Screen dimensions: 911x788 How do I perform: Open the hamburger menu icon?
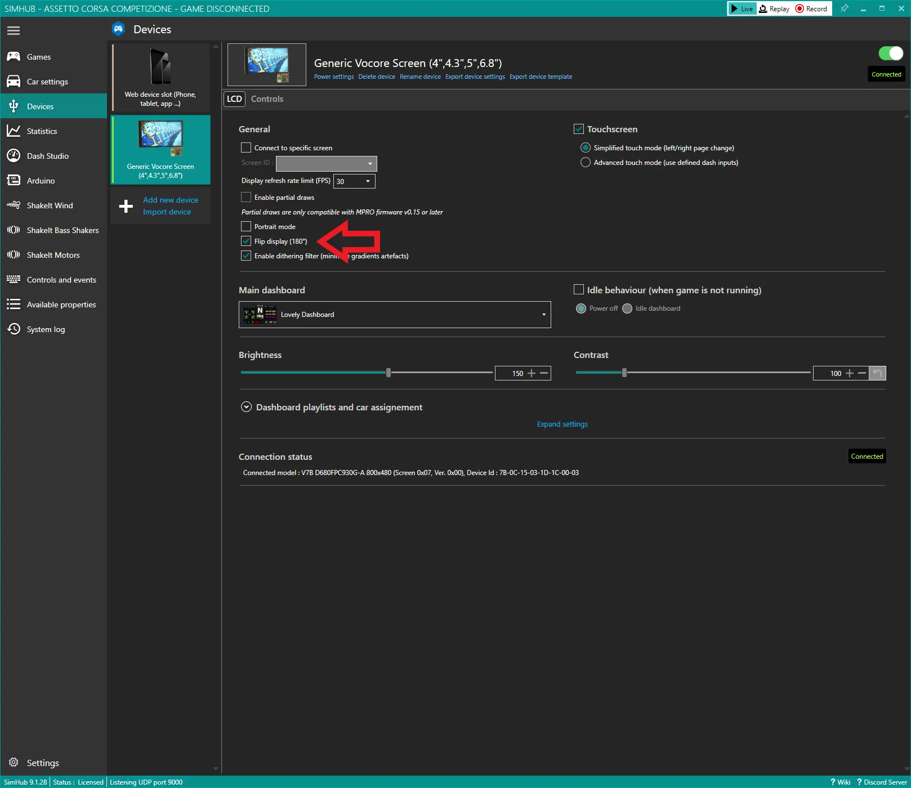point(14,31)
